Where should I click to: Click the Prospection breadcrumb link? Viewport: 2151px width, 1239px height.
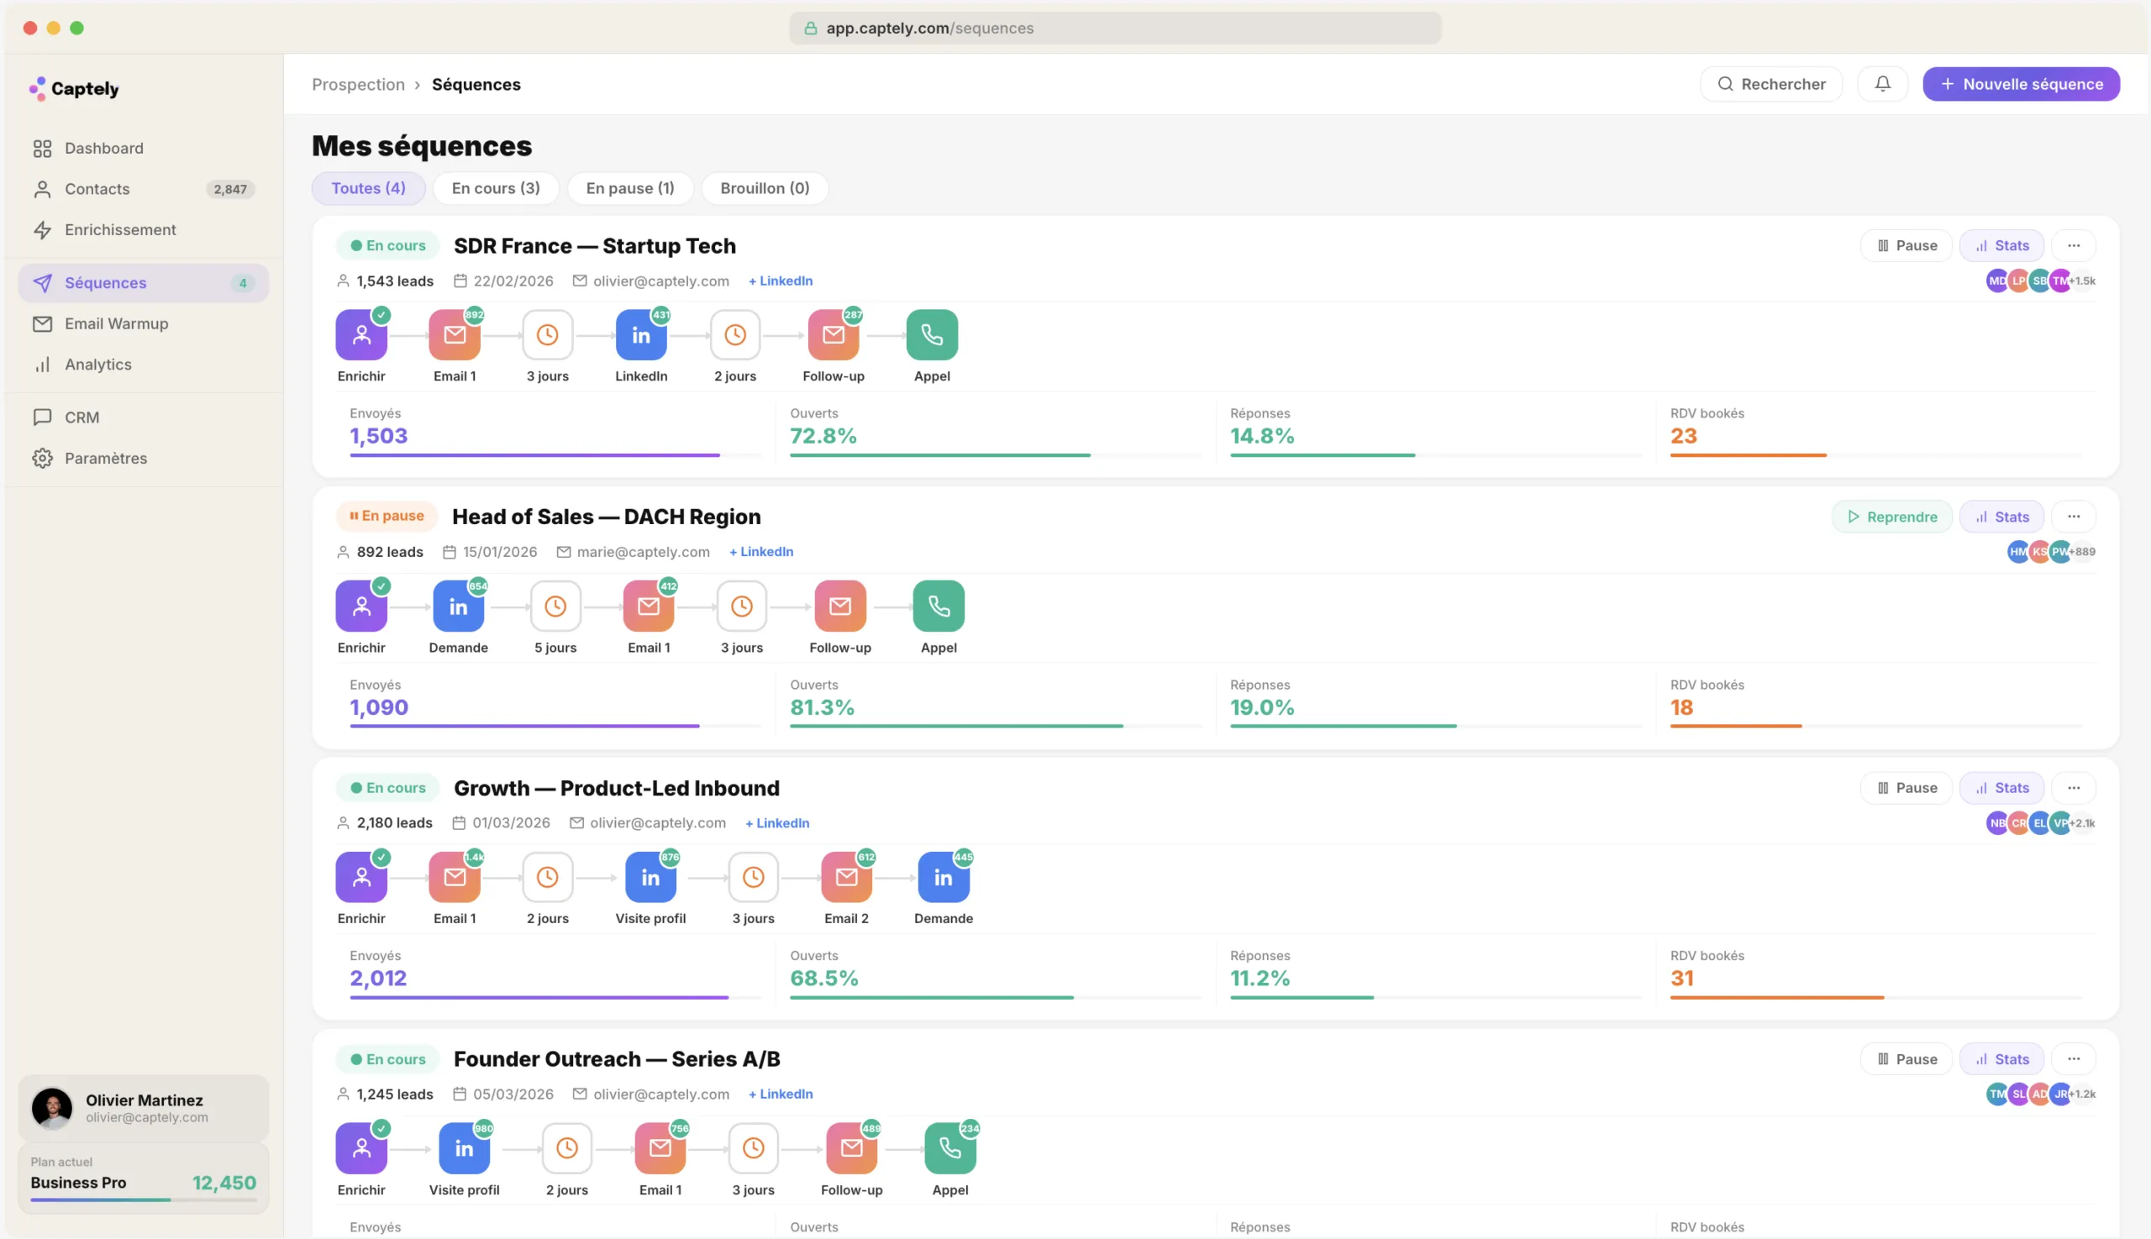tap(358, 84)
